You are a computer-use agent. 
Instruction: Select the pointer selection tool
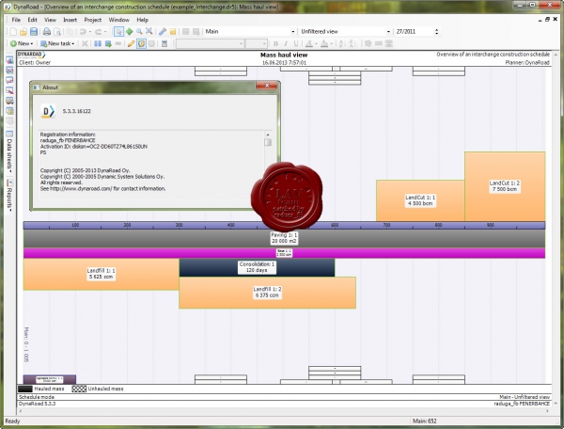(118, 32)
